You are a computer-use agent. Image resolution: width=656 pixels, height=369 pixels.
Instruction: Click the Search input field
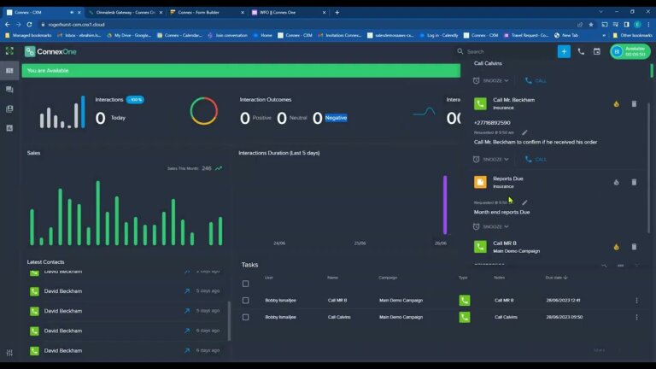(507, 51)
